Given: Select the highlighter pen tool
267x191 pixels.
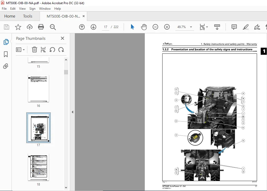Looking at the screenshot, I should tap(245, 27).
